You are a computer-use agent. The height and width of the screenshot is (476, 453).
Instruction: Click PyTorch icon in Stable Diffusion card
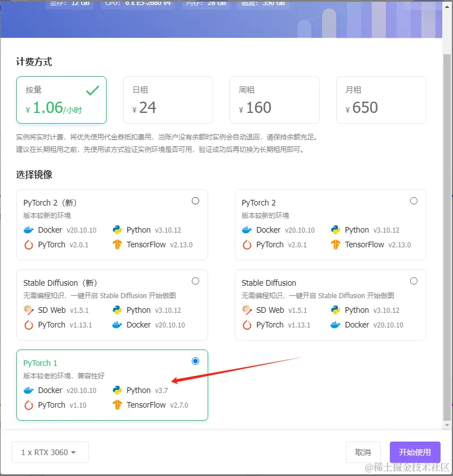(247, 325)
